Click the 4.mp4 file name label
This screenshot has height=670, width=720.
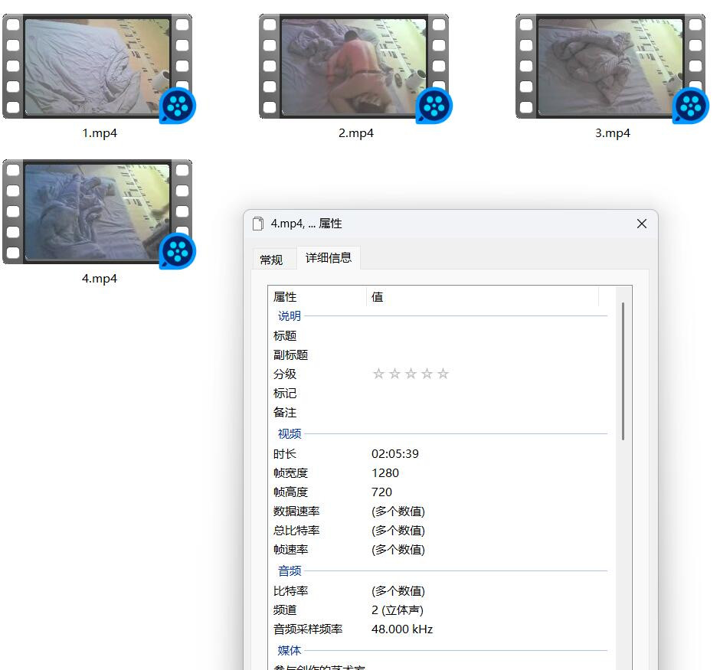pyautogui.click(x=100, y=279)
